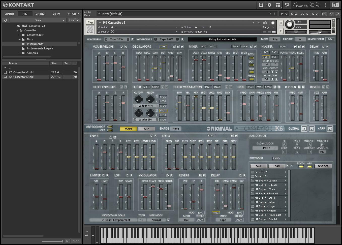The image size is (342, 245).
Task: Expand Cassetto.nkr tree item
Action: [20, 35]
